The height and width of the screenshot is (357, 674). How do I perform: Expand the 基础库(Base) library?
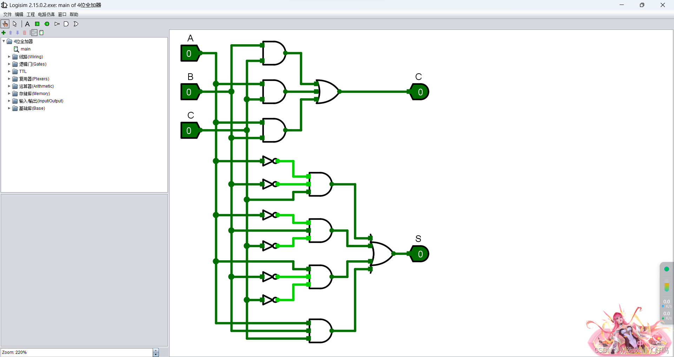pos(9,108)
